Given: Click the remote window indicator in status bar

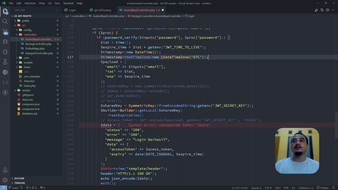Looking at the screenshot, I should (x=4, y=188).
